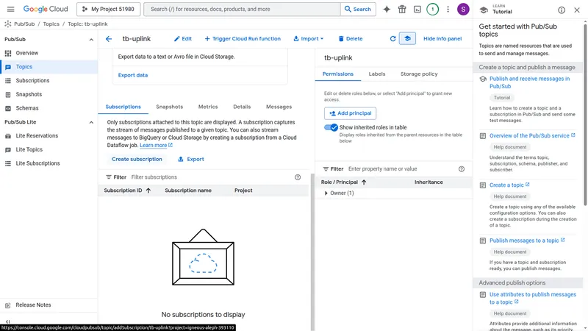
Task: Click the subscriptions pane vertical scrollbar
Action: pyautogui.click(x=312, y=252)
